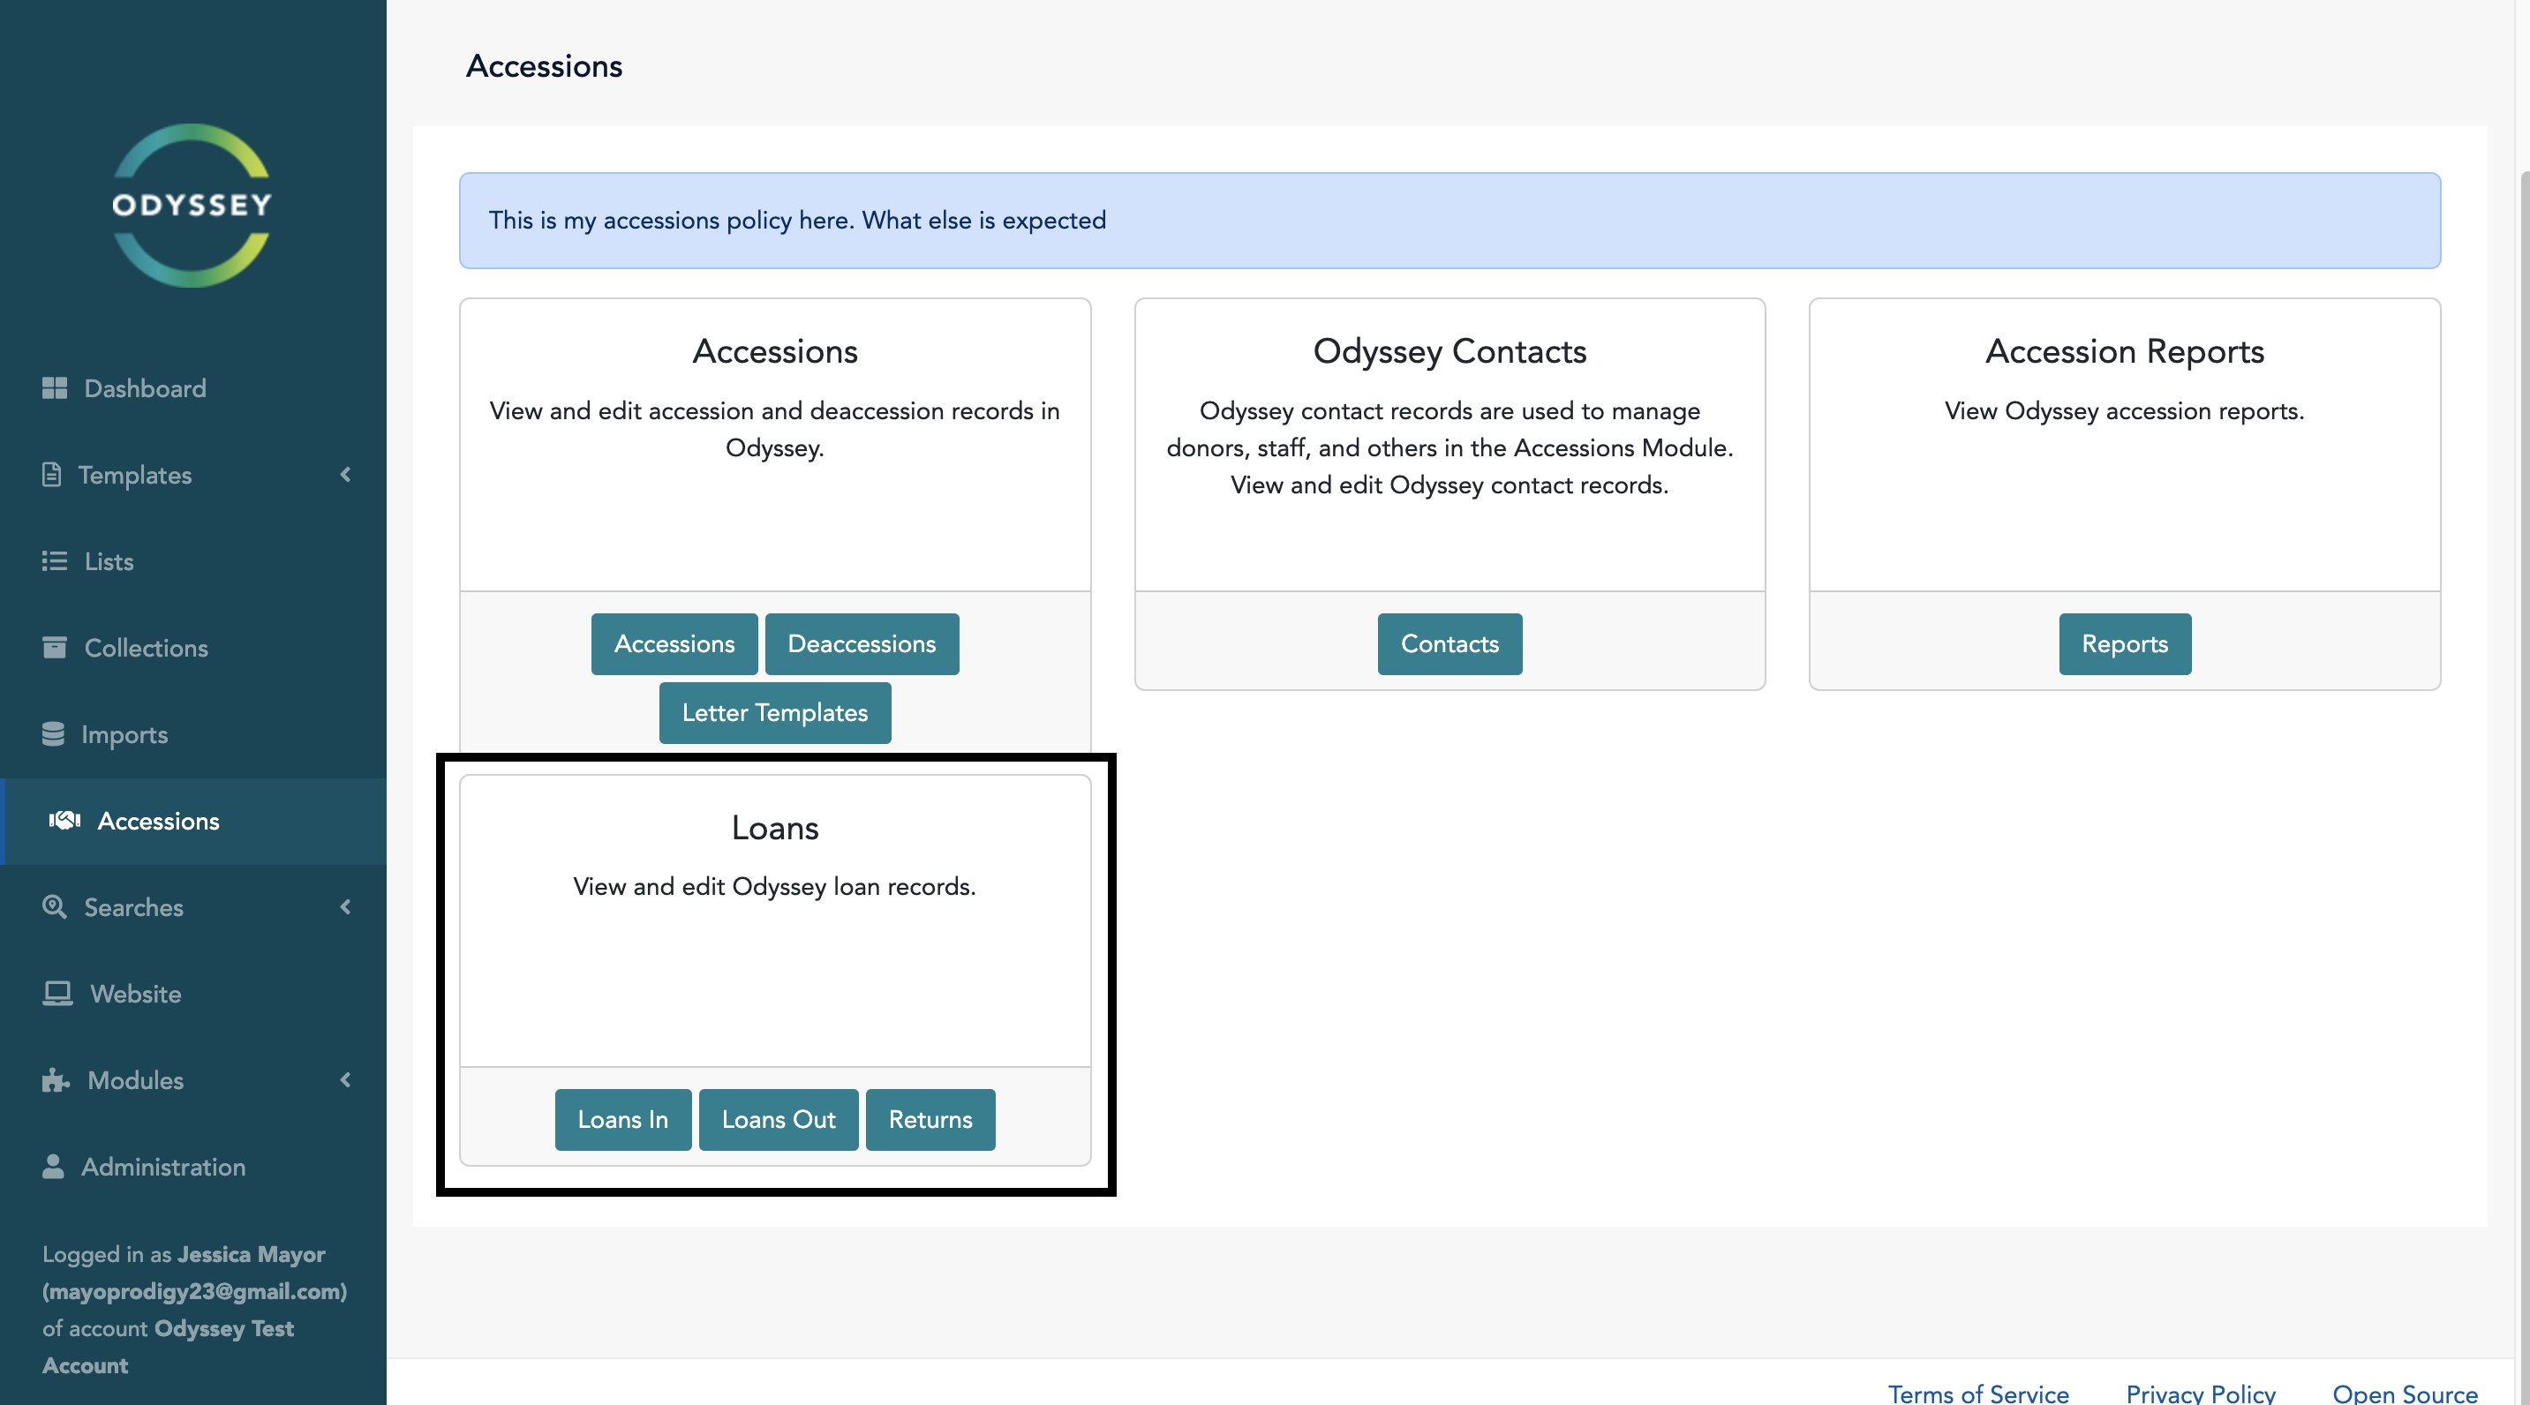
Task: Expand the Templates submenu chevron
Action: click(x=346, y=474)
